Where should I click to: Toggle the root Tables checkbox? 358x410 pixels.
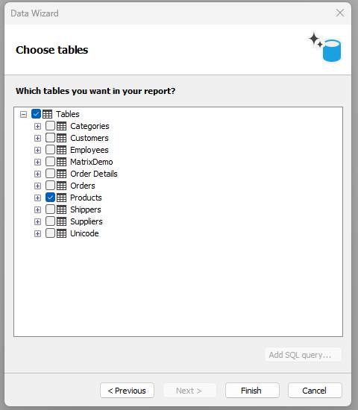click(x=36, y=114)
